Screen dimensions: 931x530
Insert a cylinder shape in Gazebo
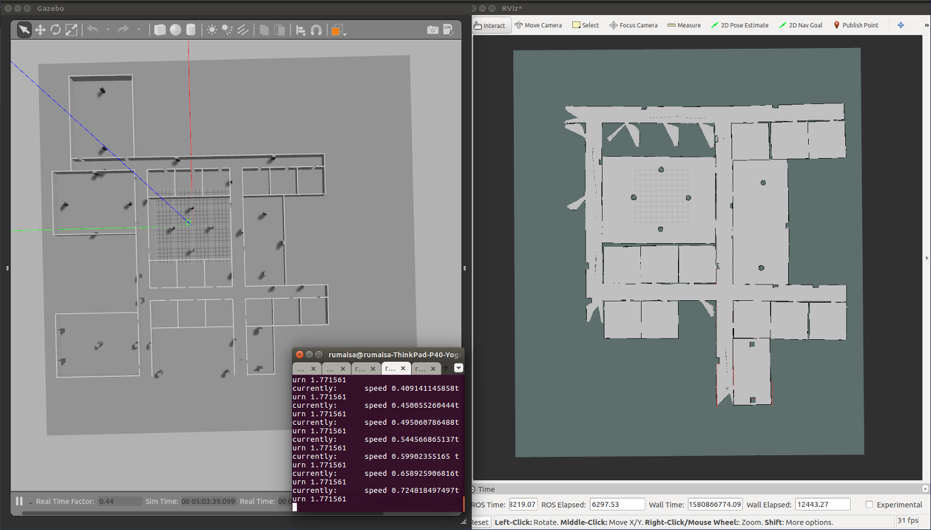point(191,30)
